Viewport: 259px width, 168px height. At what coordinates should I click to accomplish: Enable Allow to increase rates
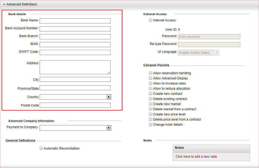(x=151, y=83)
